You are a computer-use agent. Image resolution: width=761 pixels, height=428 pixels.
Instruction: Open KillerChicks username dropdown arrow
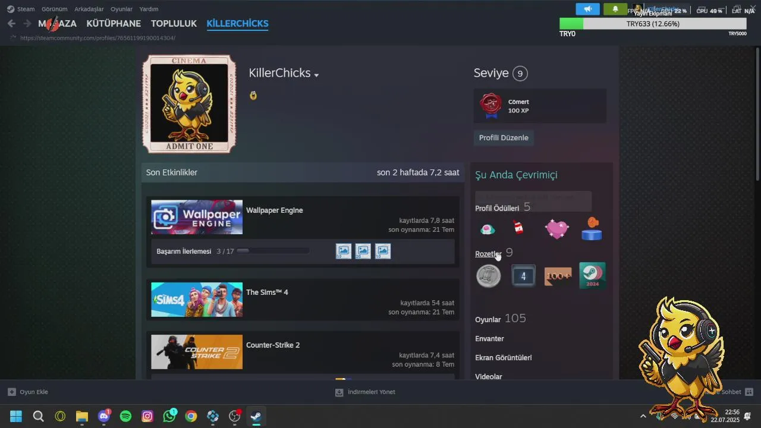pos(316,75)
